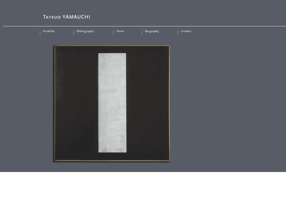
Task: Select the Biography menu link
Action: tap(152, 31)
